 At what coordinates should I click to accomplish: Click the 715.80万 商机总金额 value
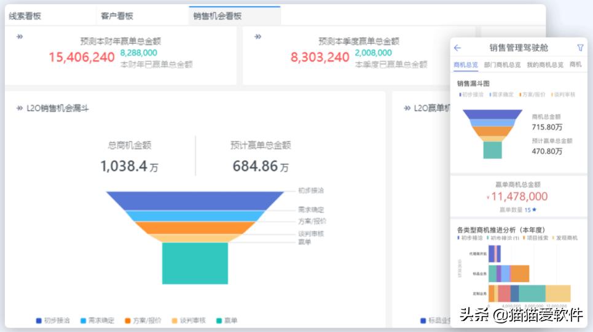click(547, 127)
